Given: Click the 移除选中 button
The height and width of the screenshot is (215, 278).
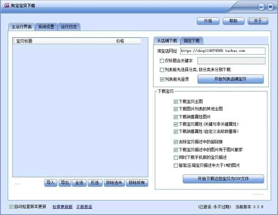Looking at the screenshot, I should pos(114,183).
